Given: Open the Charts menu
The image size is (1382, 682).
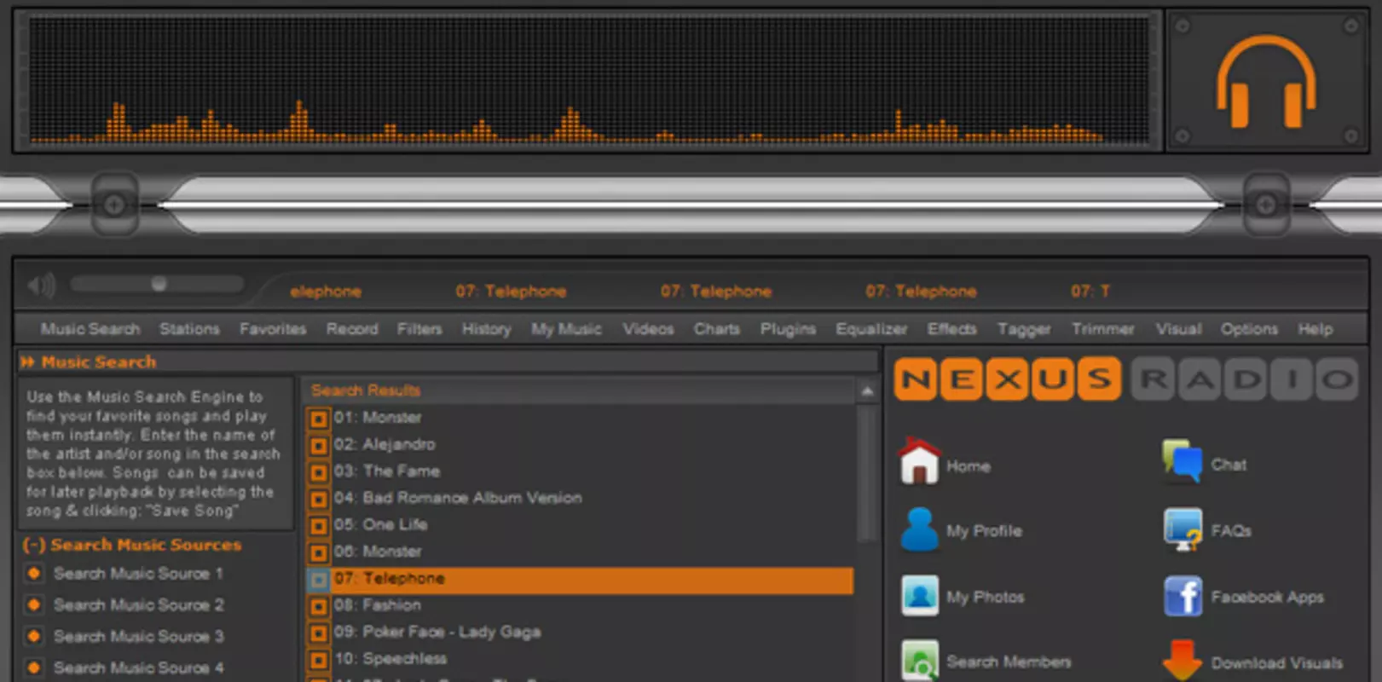Looking at the screenshot, I should (717, 329).
